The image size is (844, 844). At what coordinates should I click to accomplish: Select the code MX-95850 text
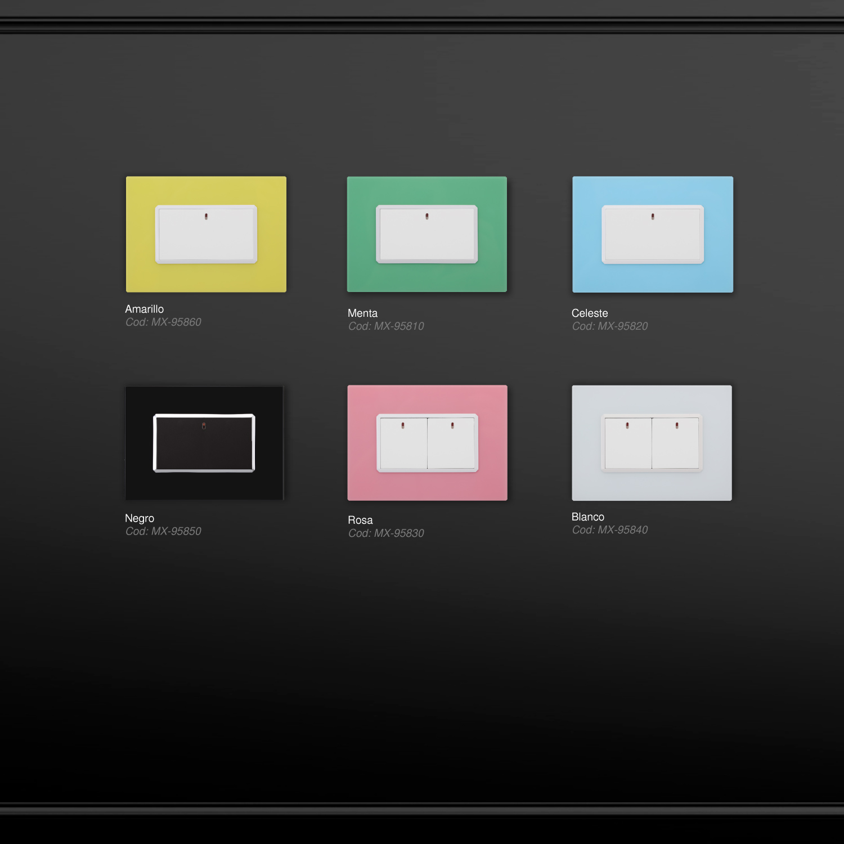pyautogui.click(x=163, y=532)
